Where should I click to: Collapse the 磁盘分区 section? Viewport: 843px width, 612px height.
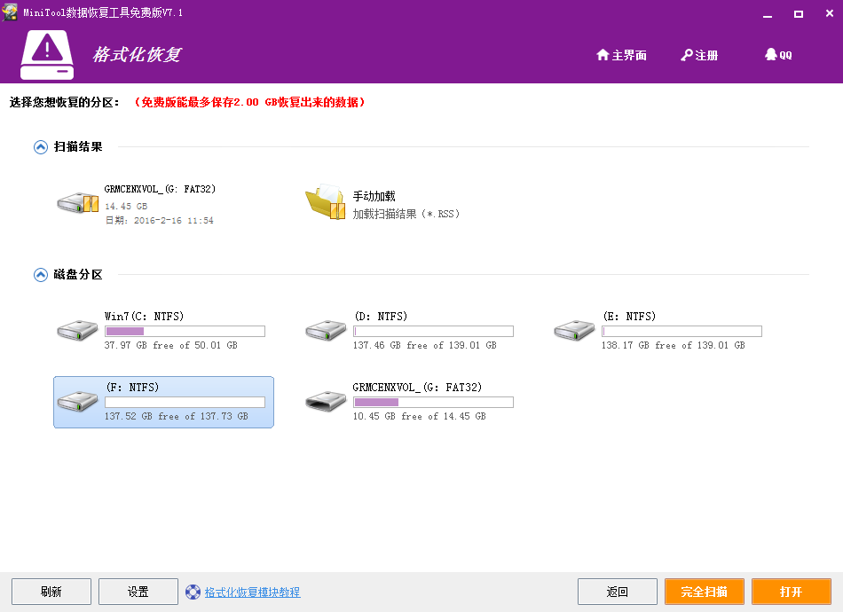click(x=40, y=275)
